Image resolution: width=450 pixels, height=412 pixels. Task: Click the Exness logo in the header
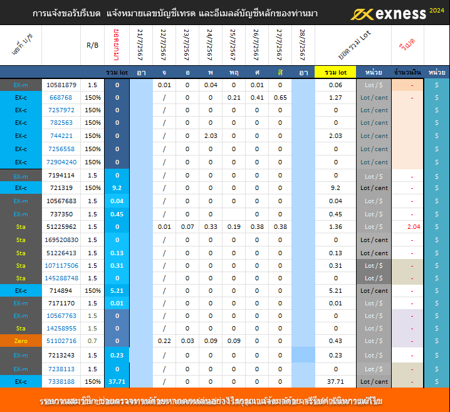[389, 14]
